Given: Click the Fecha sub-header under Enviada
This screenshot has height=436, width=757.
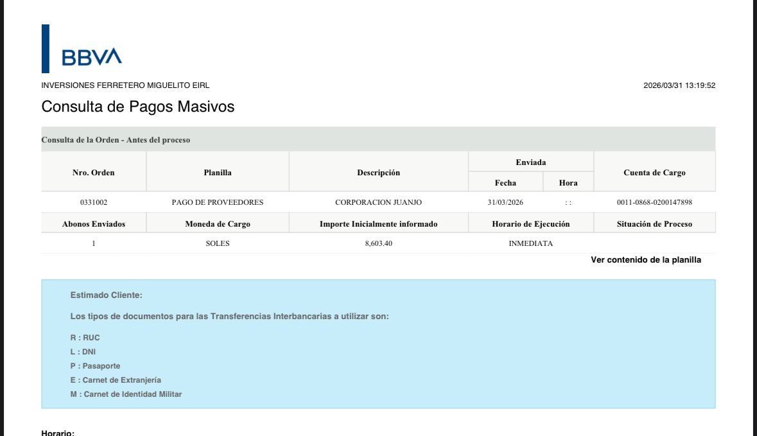Looking at the screenshot, I should point(505,182).
